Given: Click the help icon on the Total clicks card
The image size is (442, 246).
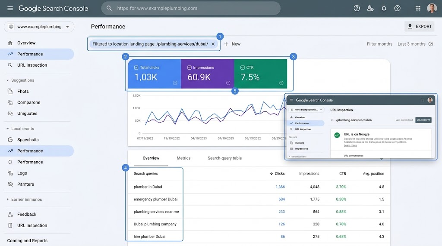Looking at the screenshot, I should pos(175,83).
